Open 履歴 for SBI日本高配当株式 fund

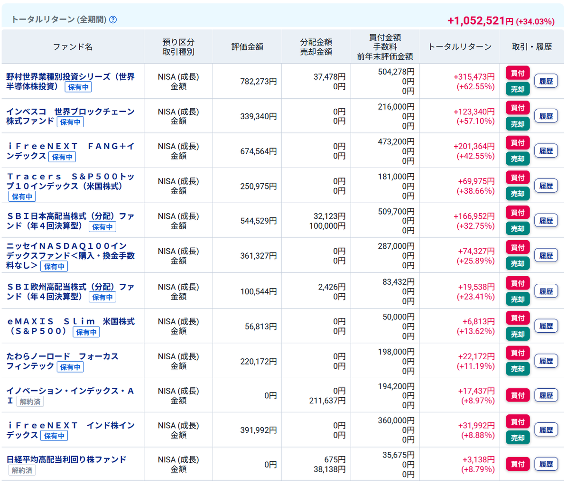[546, 221]
